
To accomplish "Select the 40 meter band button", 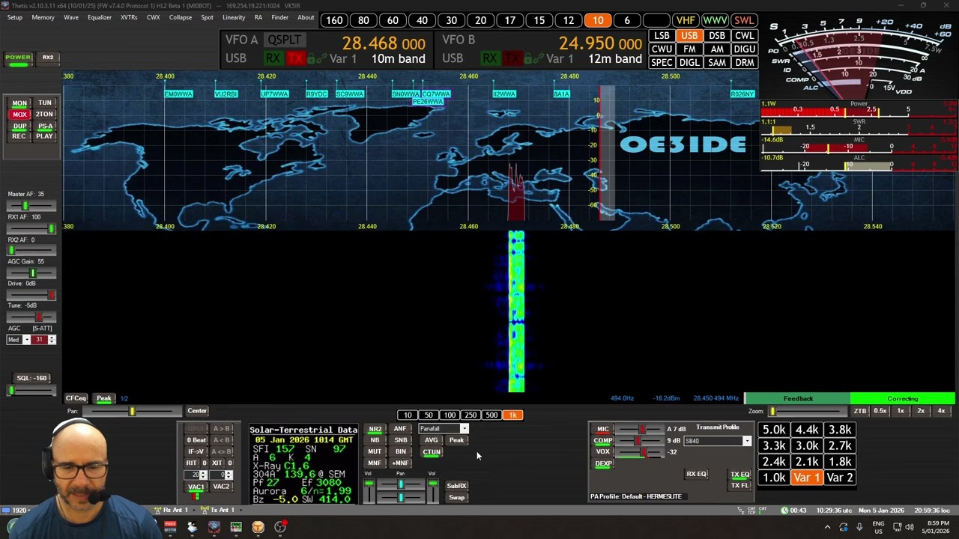I will click(422, 20).
